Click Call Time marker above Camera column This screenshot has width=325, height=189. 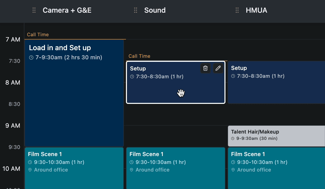[38, 35]
